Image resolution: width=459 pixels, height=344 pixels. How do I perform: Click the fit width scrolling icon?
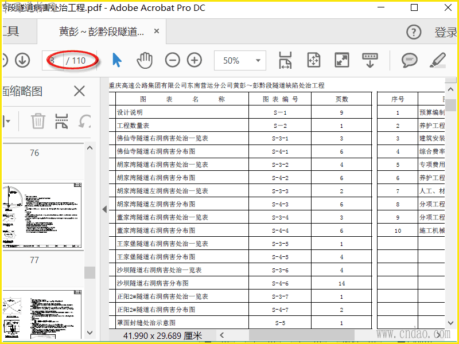tap(285, 60)
